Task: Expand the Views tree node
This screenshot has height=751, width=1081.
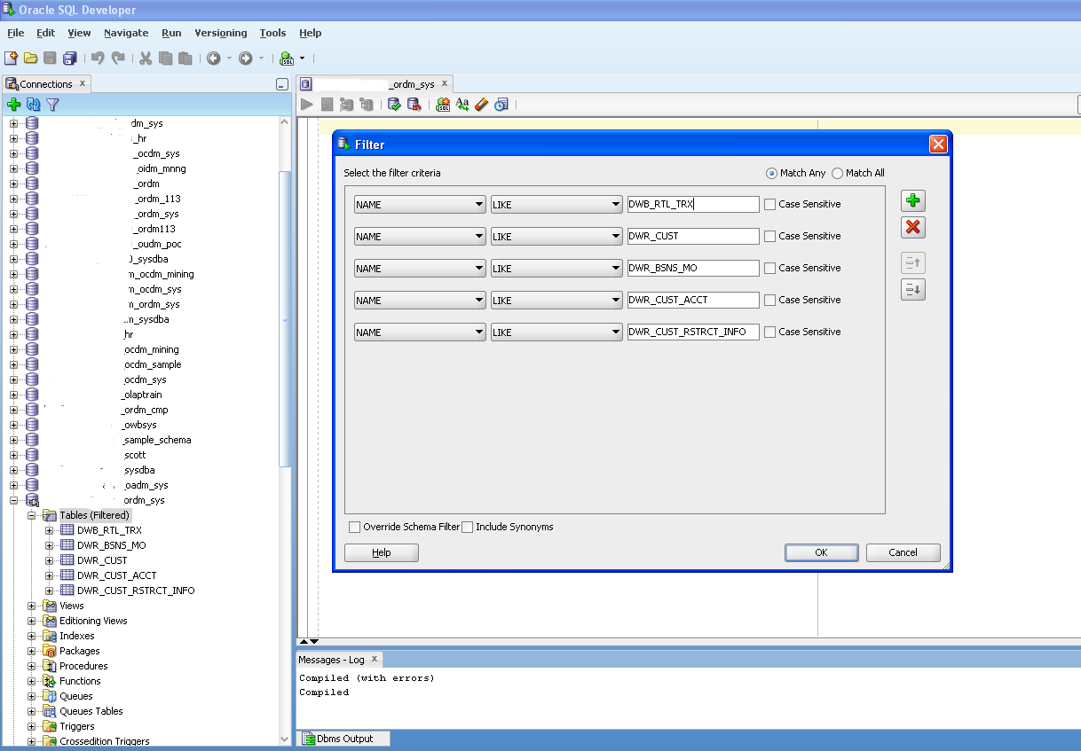Action: pyautogui.click(x=32, y=606)
